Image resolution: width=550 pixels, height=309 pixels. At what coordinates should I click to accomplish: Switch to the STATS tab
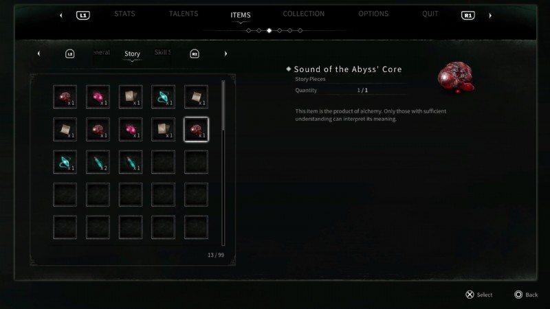coord(124,14)
